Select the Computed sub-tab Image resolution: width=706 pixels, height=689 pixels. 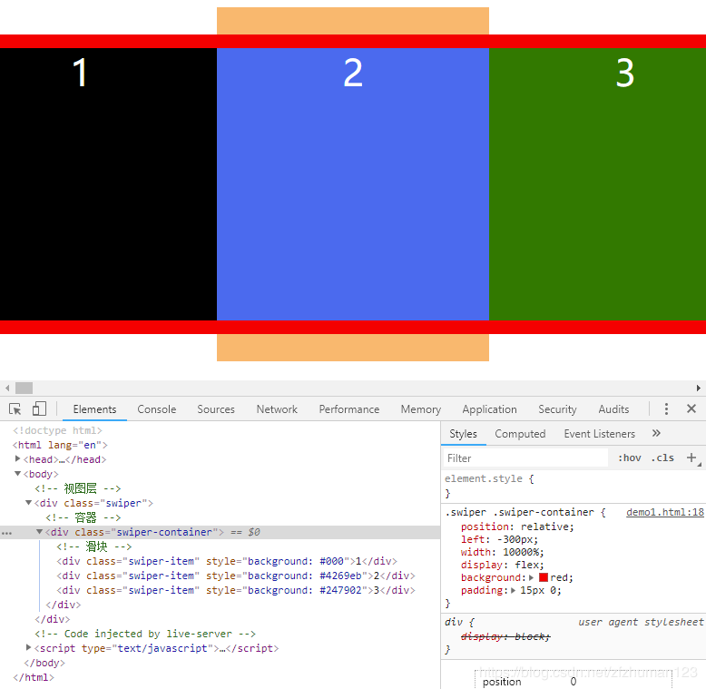[x=520, y=434]
